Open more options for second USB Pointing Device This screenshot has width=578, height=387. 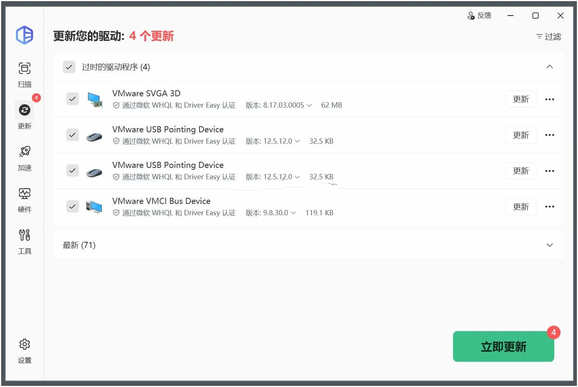[550, 171]
